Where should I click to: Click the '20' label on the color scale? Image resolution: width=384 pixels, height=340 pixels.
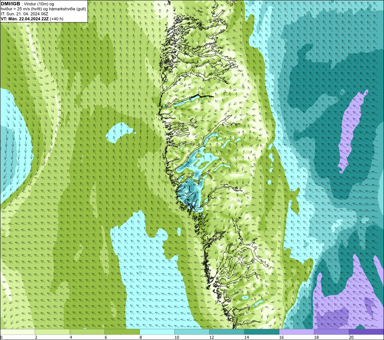click(351, 337)
